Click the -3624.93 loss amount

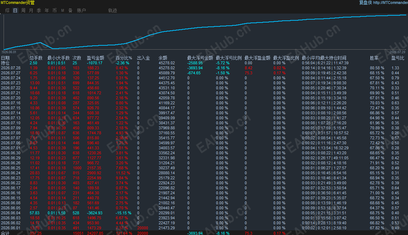tap(95, 213)
